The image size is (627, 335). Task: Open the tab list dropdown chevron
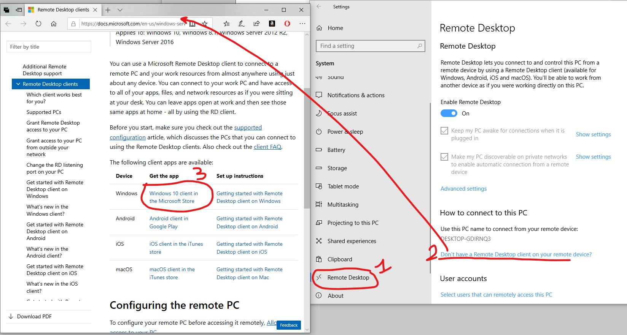pos(120,10)
